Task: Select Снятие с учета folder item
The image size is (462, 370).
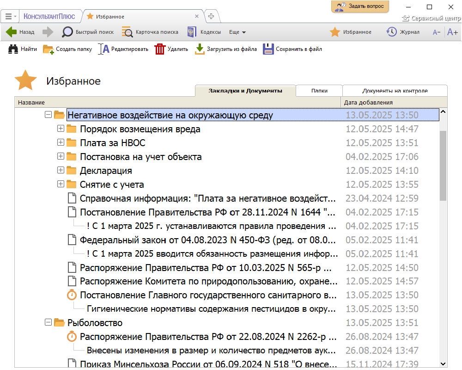Action: point(112,185)
